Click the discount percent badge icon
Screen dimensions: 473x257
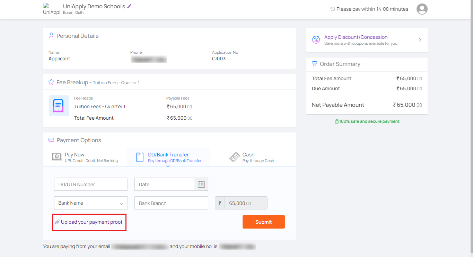click(316, 40)
